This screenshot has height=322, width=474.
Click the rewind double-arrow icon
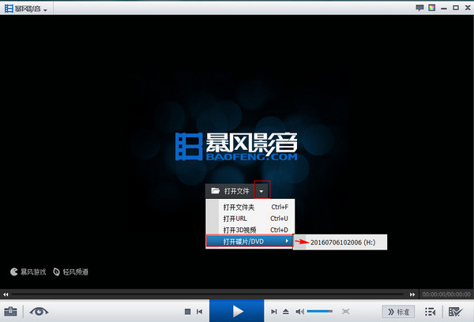[x=6, y=294]
